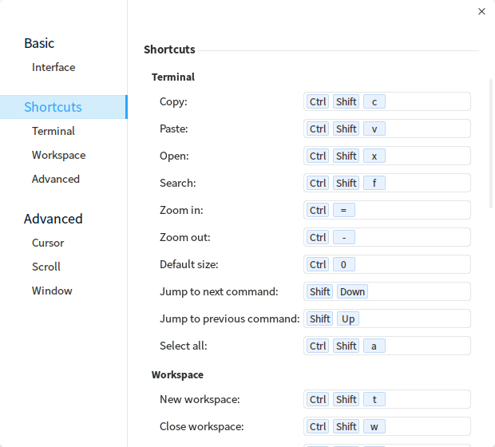Open the Cursor settings section
The image size is (495, 447).
click(48, 243)
